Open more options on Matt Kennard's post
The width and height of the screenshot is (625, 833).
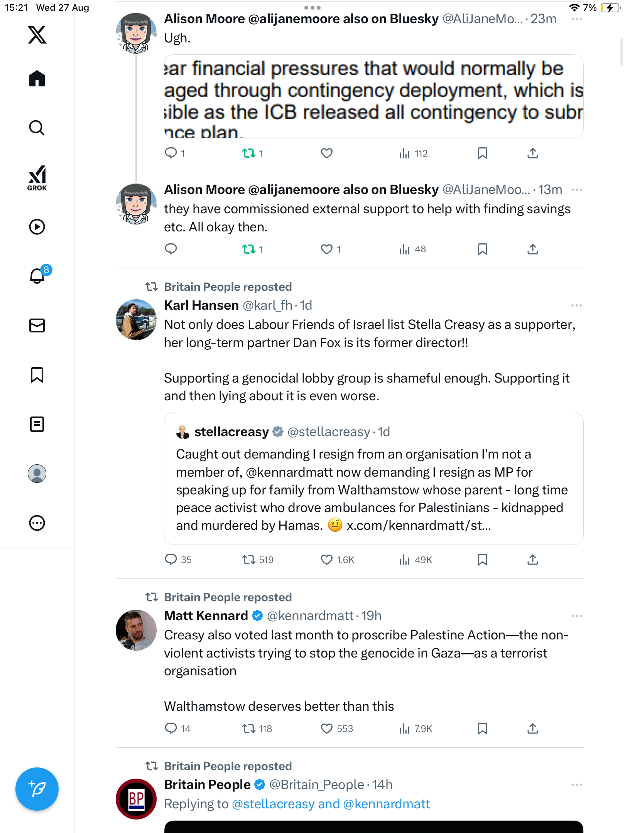pos(576,616)
